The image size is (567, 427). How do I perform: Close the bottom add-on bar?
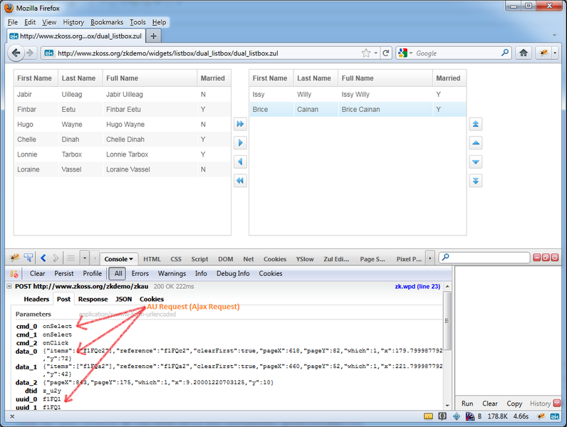tap(12, 416)
